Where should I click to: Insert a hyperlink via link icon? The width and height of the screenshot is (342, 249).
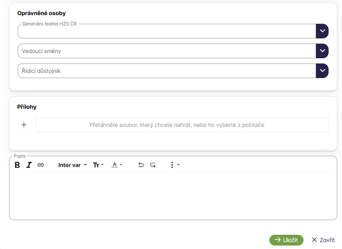click(x=41, y=165)
